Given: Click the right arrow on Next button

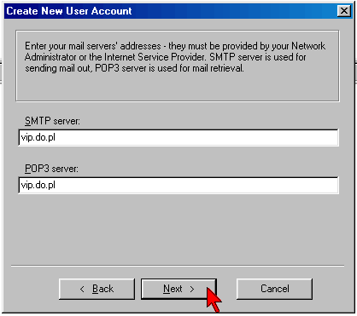Looking at the screenshot, I should pyautogui.click(x=192, y=289).
